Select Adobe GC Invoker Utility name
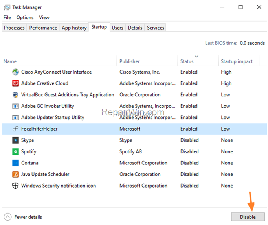 tap(48, 106)
